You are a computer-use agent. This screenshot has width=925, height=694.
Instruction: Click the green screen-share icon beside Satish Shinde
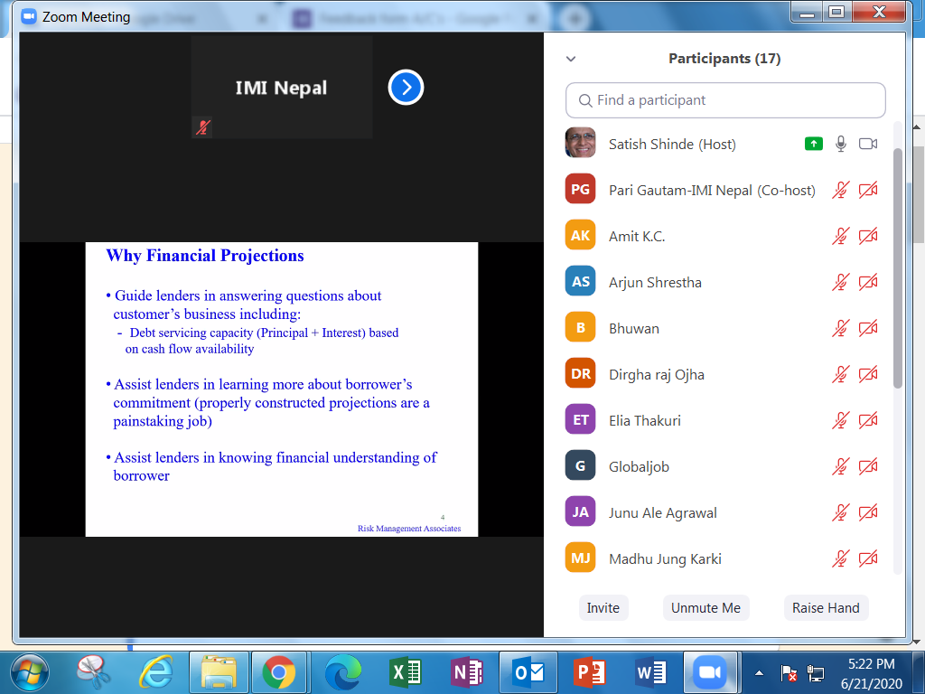813,144
